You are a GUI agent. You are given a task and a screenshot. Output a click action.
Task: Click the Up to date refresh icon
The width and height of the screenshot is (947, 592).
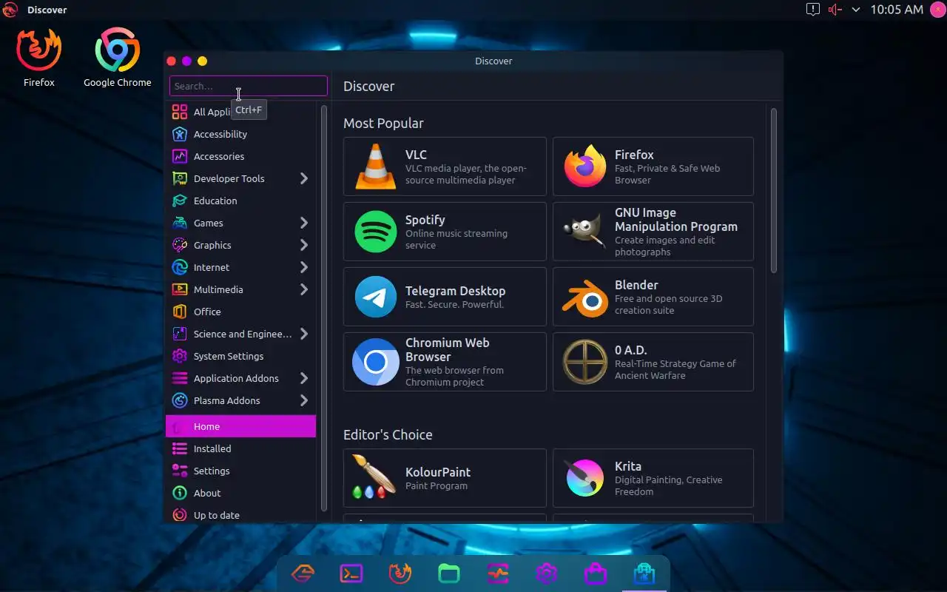(x=180, y=515)
